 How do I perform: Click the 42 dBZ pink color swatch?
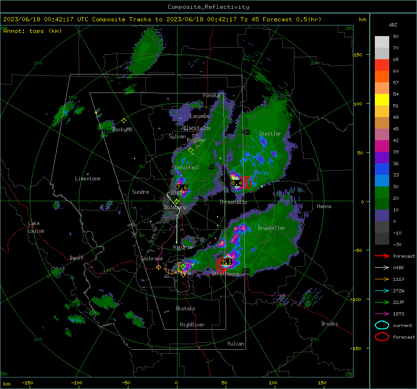click(x=382, y=134)
